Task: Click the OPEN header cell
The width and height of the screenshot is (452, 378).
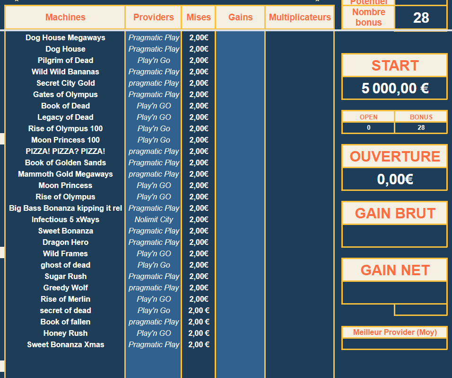Action: tap(368, 117)
